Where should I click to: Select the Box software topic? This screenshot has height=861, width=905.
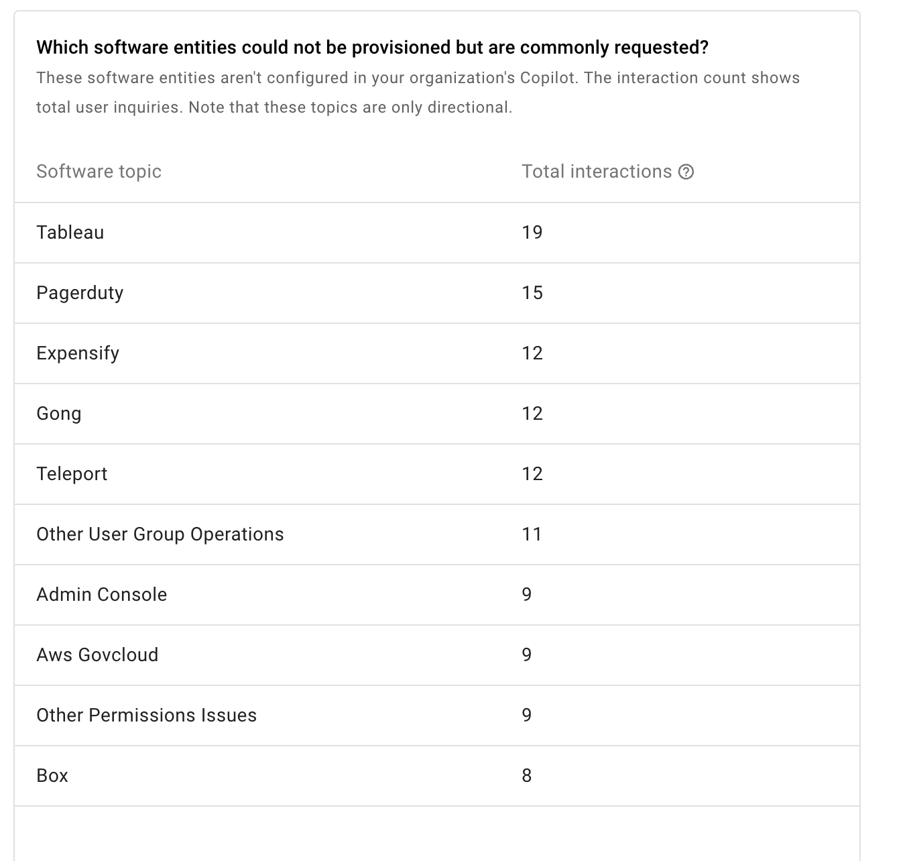coord(52,776)
